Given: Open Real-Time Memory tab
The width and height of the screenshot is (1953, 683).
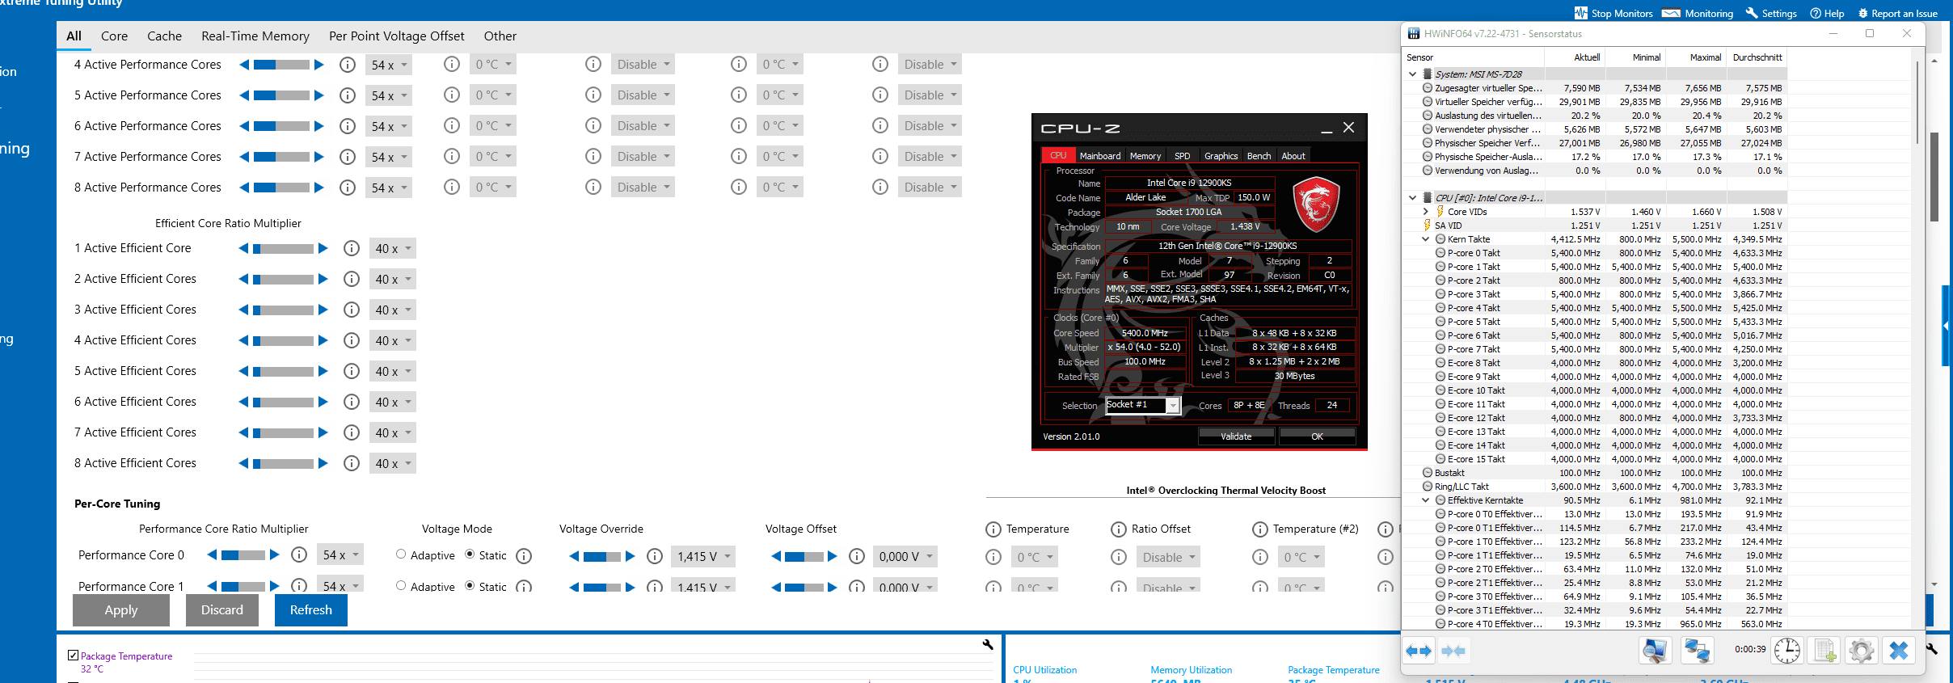Looking at the screenshot, I should (x=255, y=36).
